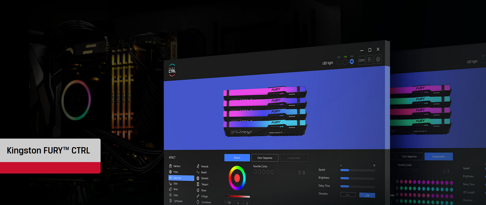
Task: Select the Wind effect
Action: pos(174,189)
